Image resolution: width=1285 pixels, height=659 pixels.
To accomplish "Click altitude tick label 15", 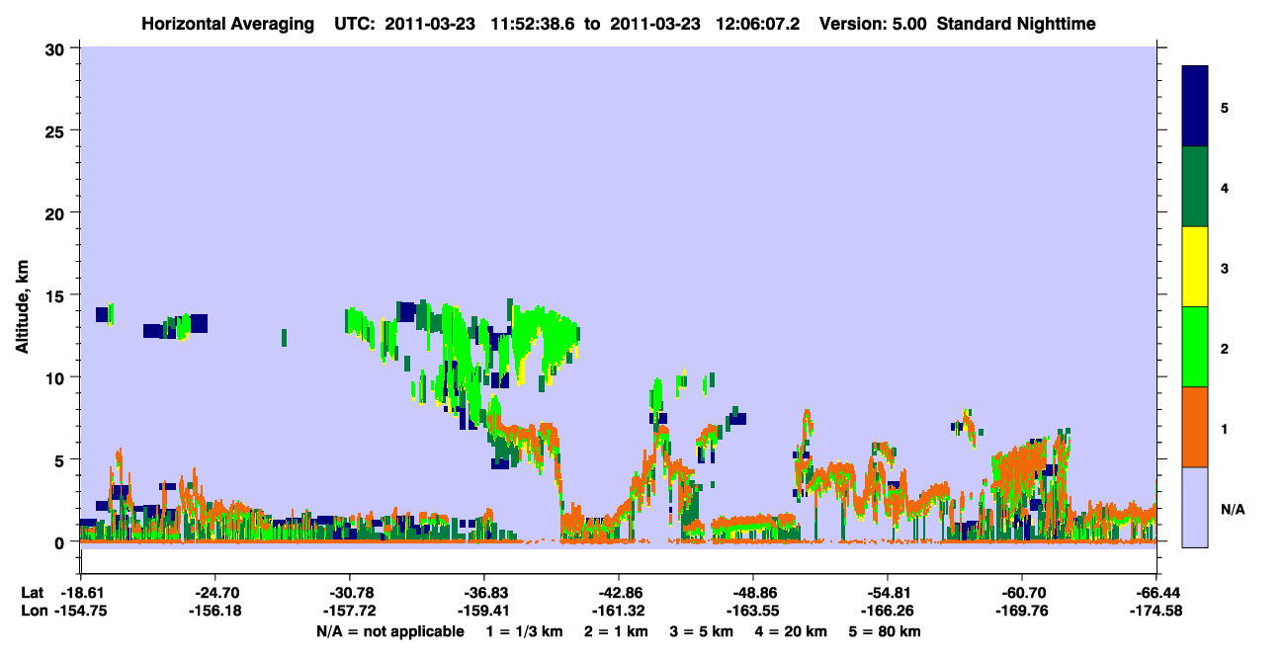I will [x=57, y=295].
